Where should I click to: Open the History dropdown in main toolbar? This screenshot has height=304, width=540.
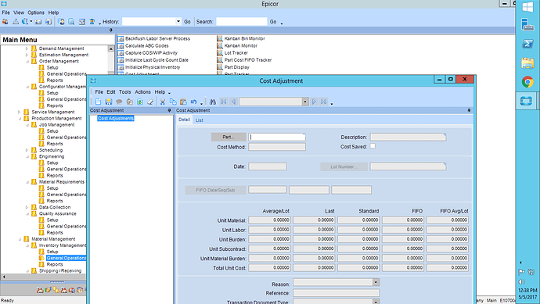(178, 21)
